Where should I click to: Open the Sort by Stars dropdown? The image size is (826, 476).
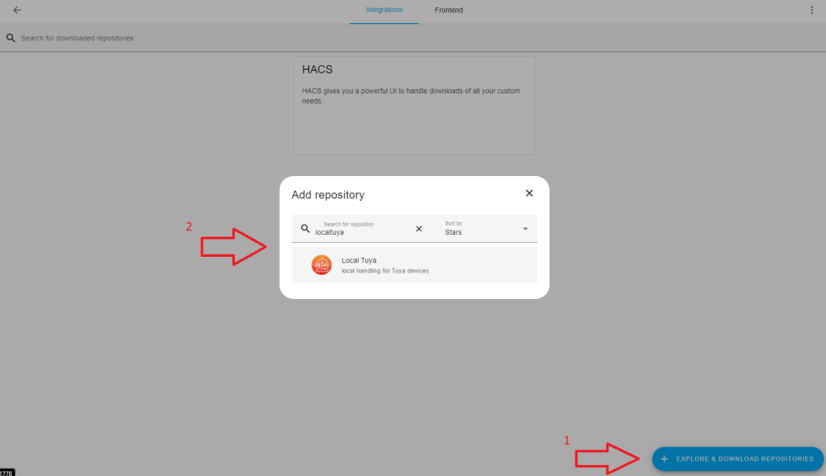(x=486, y=228)
